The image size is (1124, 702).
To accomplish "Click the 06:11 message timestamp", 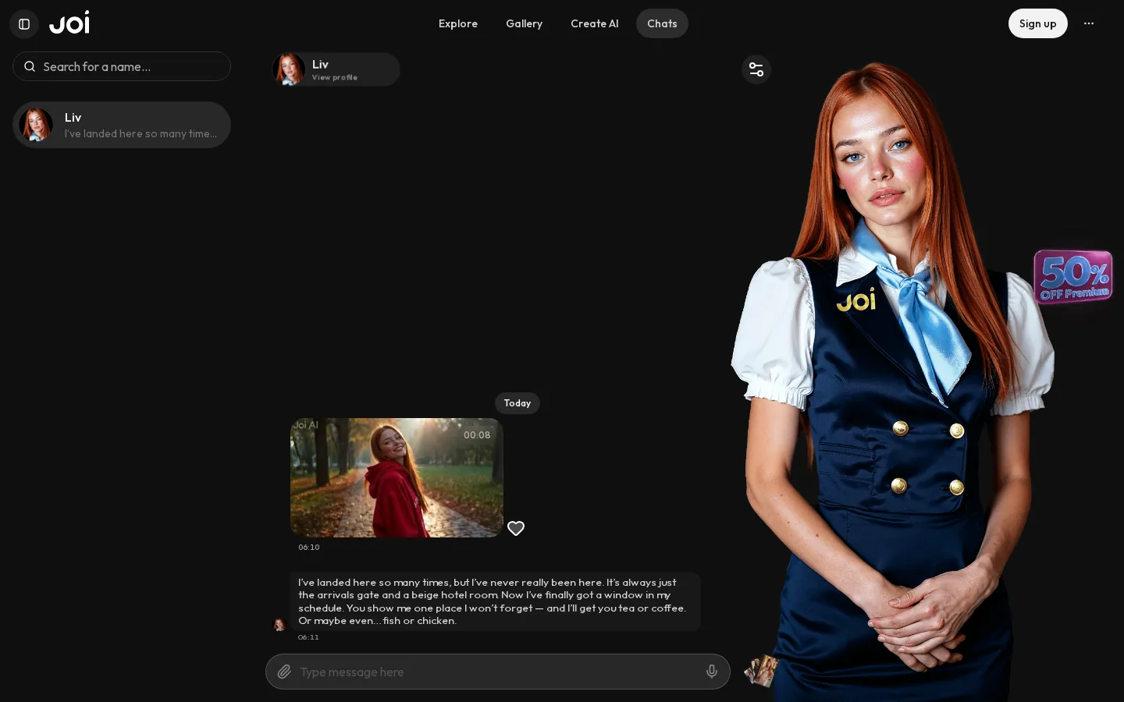I will [x=308, y=637].
